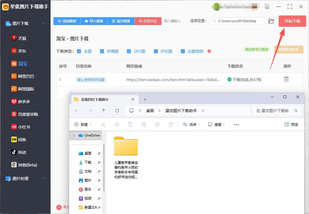The image size is (309, 214).
Task: Collapse the 图片下载 sidebar section
Action: pyautogui.click(x=43, y=23)
